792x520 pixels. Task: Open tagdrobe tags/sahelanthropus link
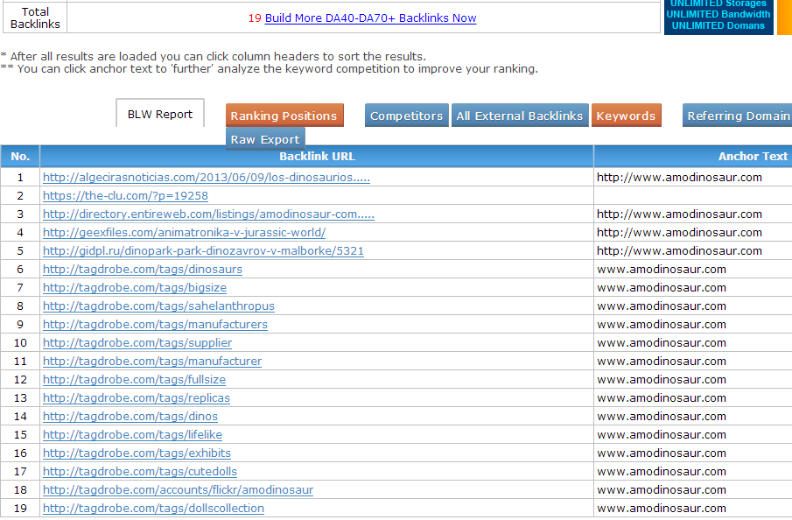tap(158, 306)
